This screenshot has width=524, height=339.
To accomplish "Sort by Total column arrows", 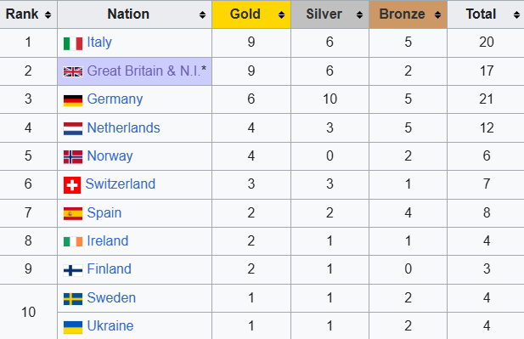I will [516, 14].
